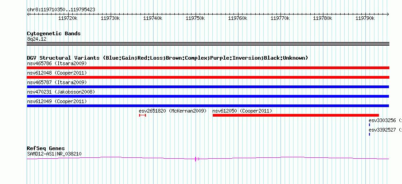Image resolution: width=402 pixels, height=184 pixels.
Task: Click the 119730k ruler tick label
Action: pyautogui.click(x=111, y=19)
